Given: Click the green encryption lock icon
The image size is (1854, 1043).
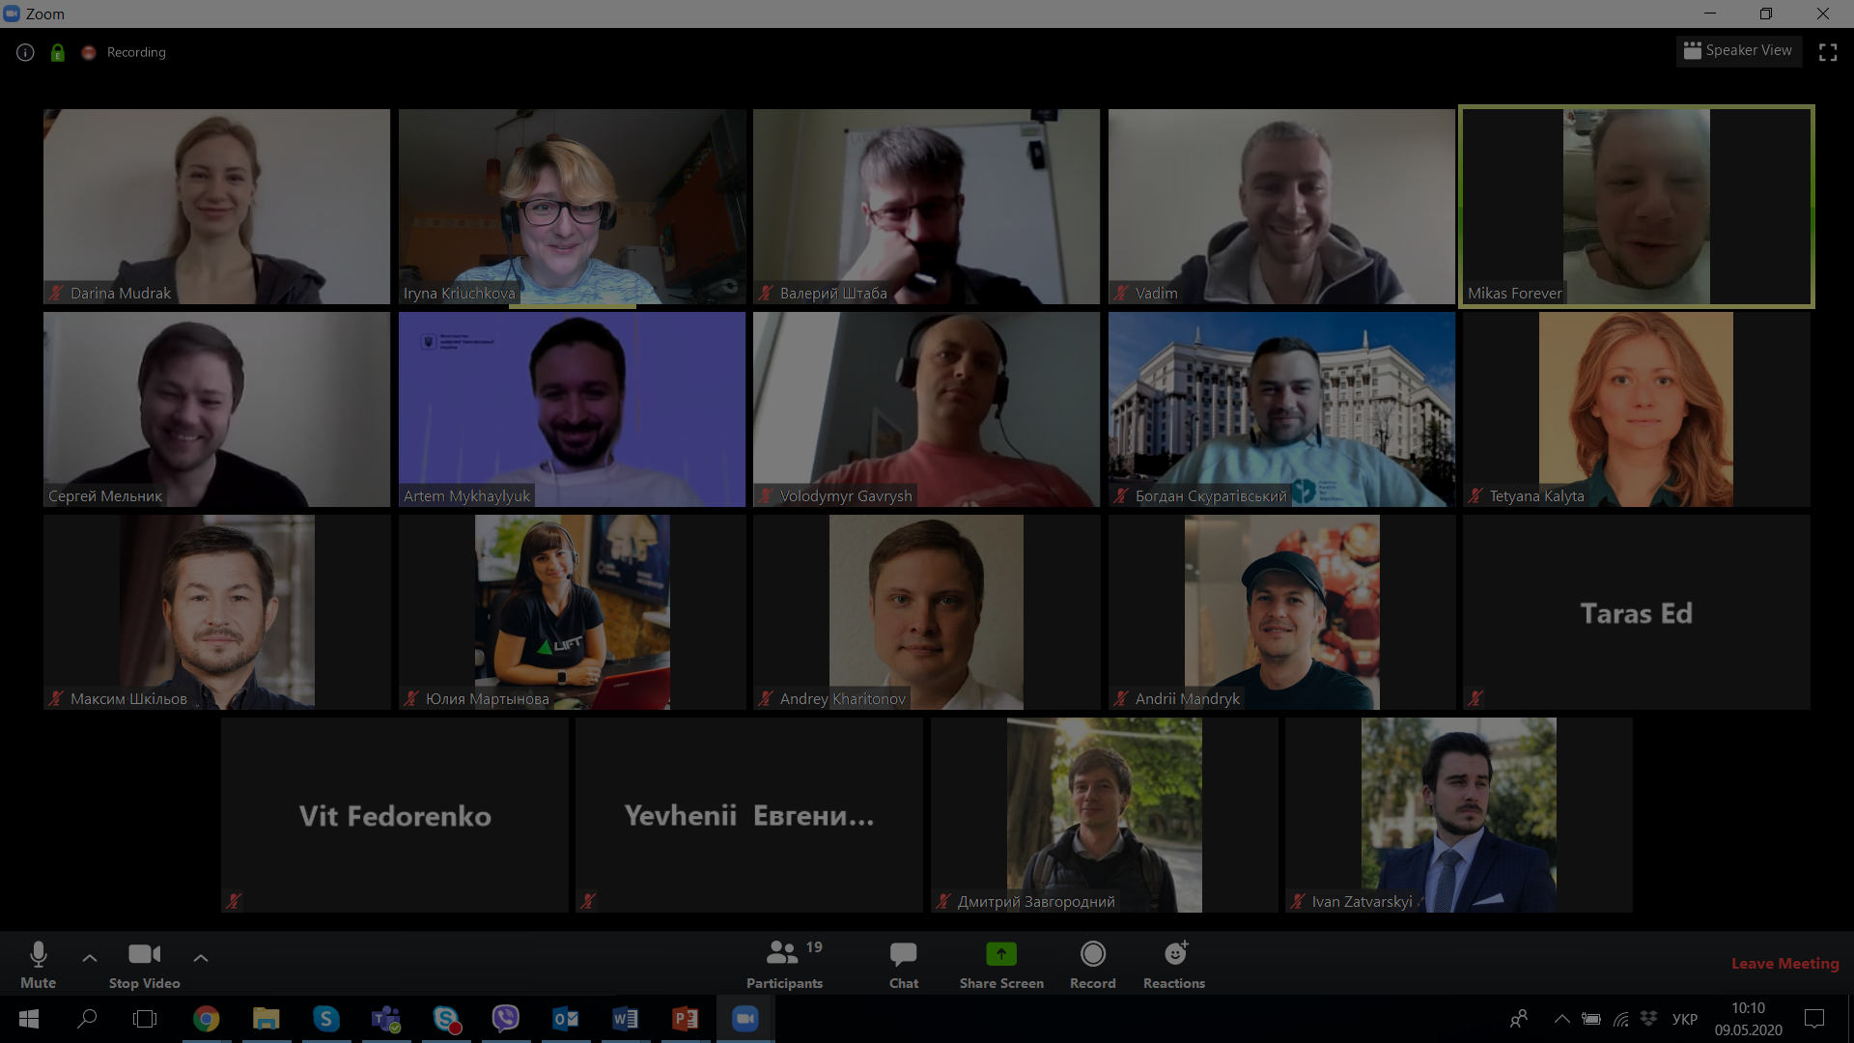Looking at the screenshot, I should click(x=58, y=53).
